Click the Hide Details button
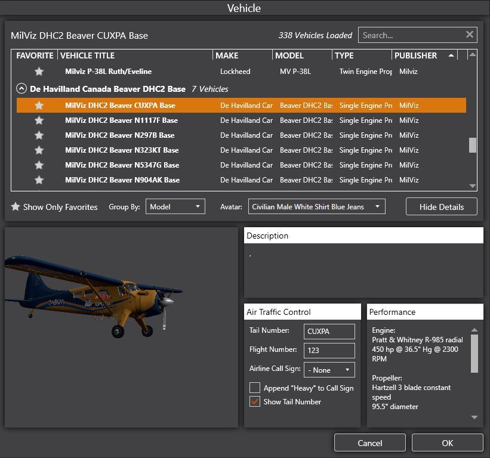 click(441, 207)
